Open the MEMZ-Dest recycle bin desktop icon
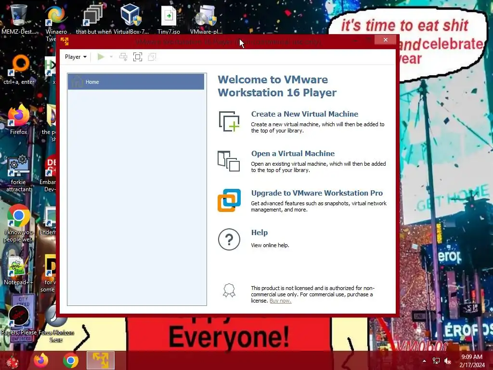 [x=19, y=19]
